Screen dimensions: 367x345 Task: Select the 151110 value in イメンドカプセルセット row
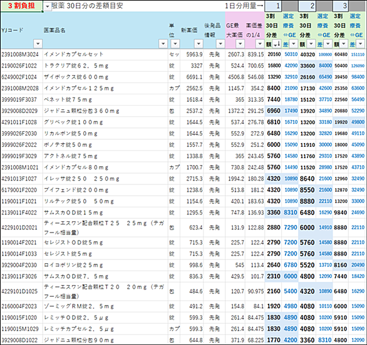358,54
